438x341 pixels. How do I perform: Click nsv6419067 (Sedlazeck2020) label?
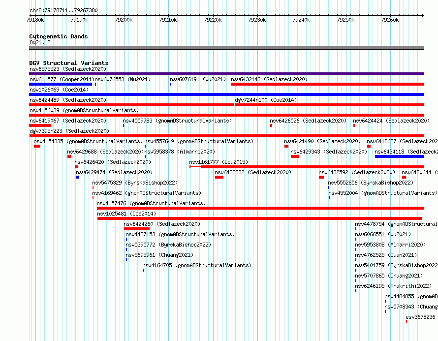(68, 121)
